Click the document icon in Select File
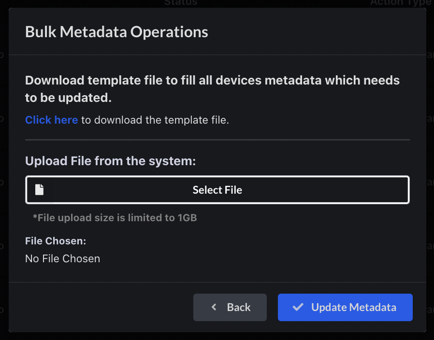Image resolution: width=434 pixels, height=340 pixels. click(x=39, y=190)
